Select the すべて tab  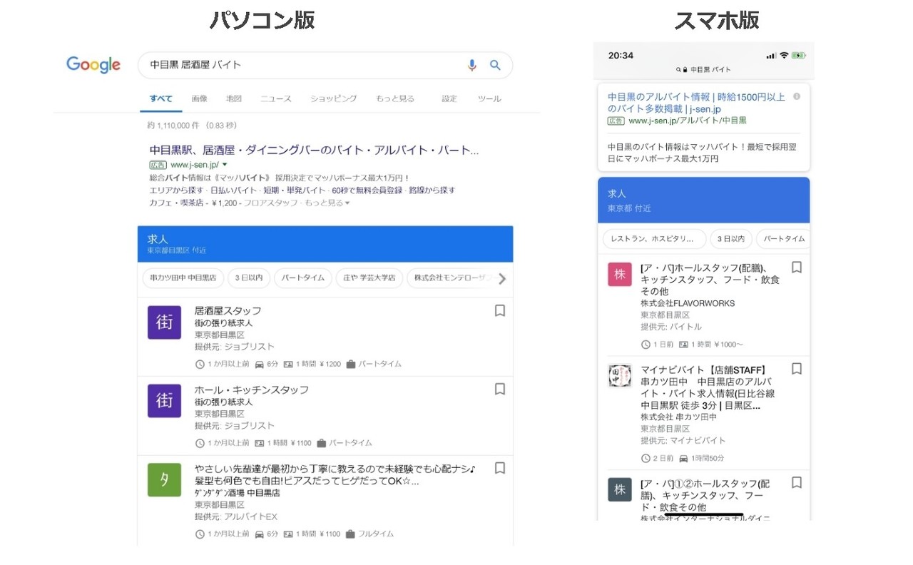(161, 98)
